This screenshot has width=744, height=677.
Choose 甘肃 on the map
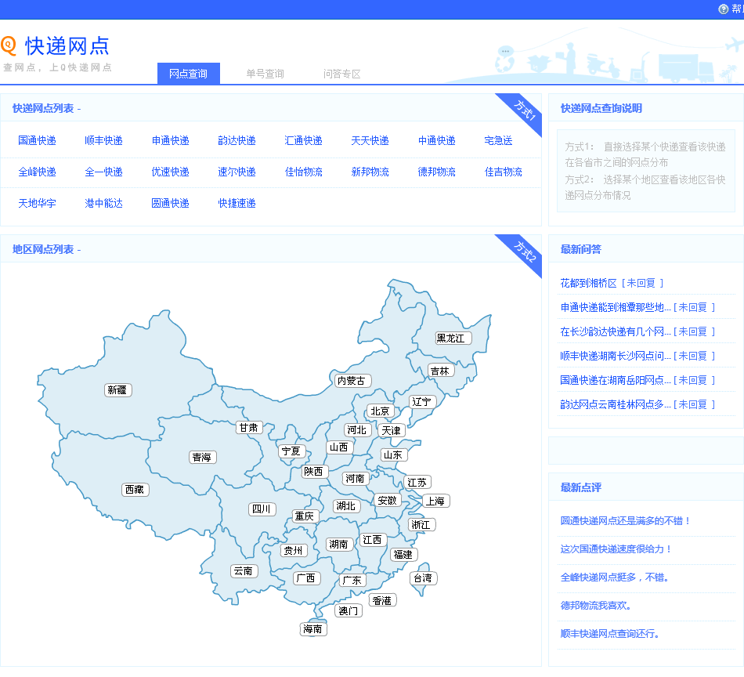(248, 427)
